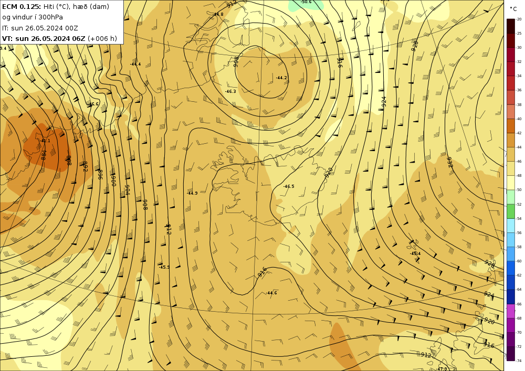
Task: Select the 'VT: sun 26.05.2024 06Z' valid time line
Action: (44, 38)
